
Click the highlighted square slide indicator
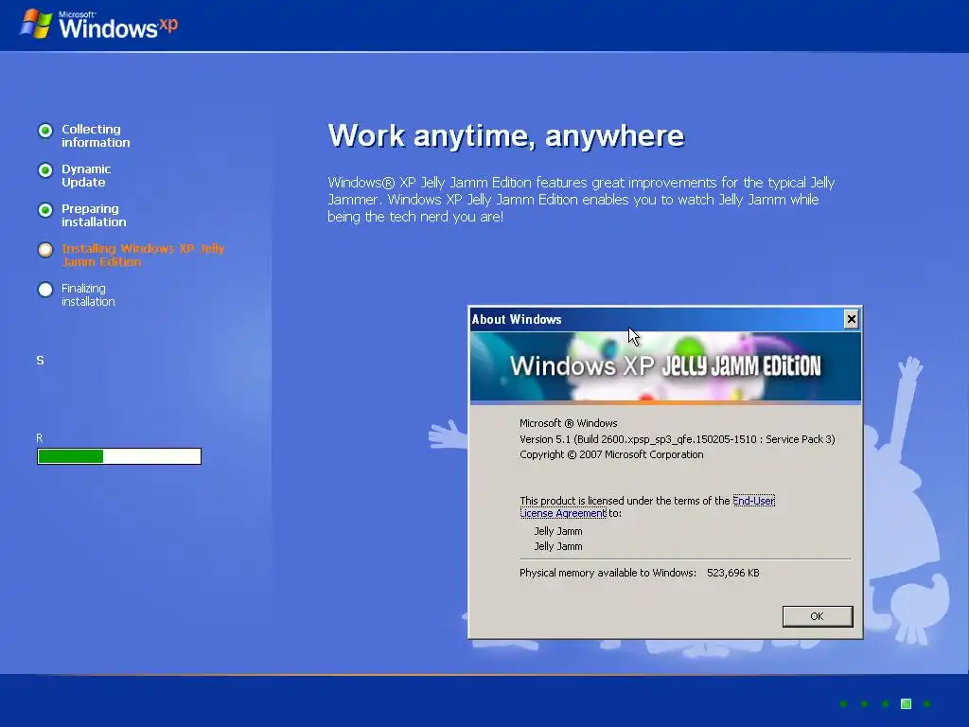pyautogui.click(x=906, y=703)
